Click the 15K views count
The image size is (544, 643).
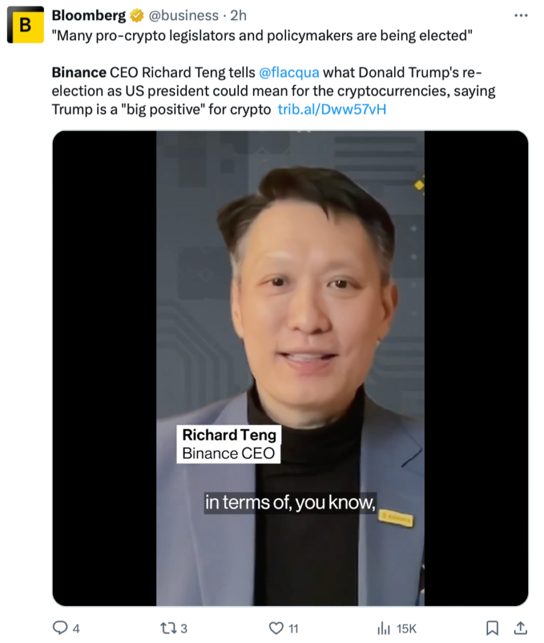click(x=407, y=628)
